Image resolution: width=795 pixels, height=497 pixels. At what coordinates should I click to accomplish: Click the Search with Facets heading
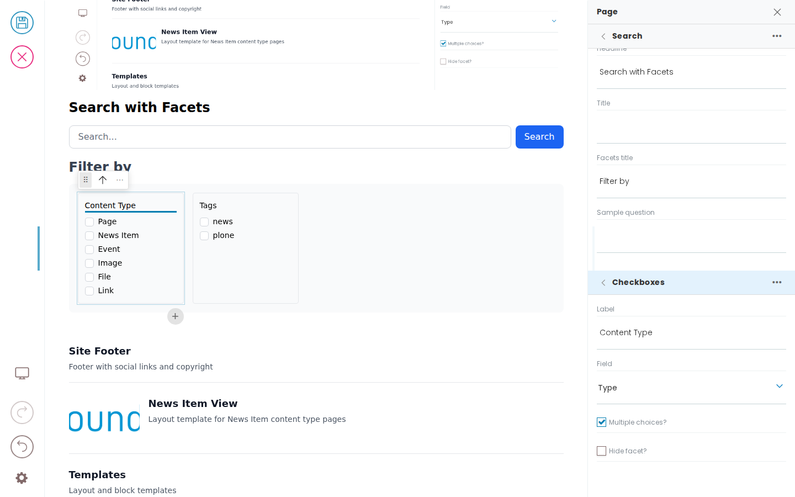tap(139, 107)
